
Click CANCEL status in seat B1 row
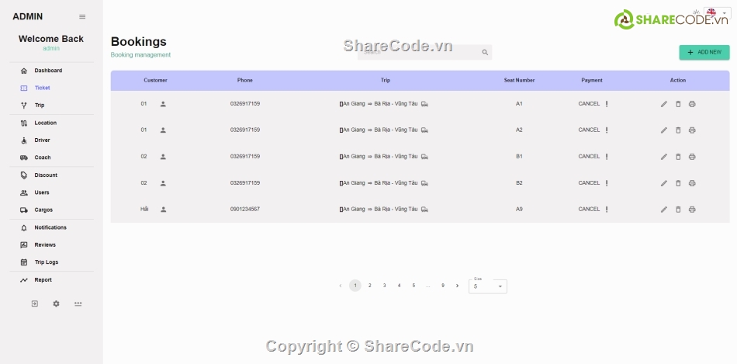(589, 157)
